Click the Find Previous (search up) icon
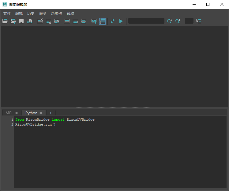 (178, 21)
